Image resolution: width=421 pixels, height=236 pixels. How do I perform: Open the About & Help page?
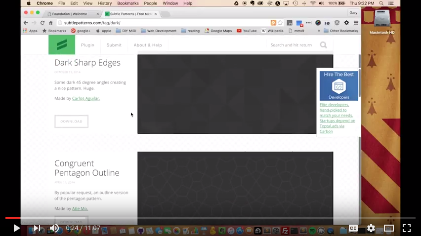click(147, 45)
